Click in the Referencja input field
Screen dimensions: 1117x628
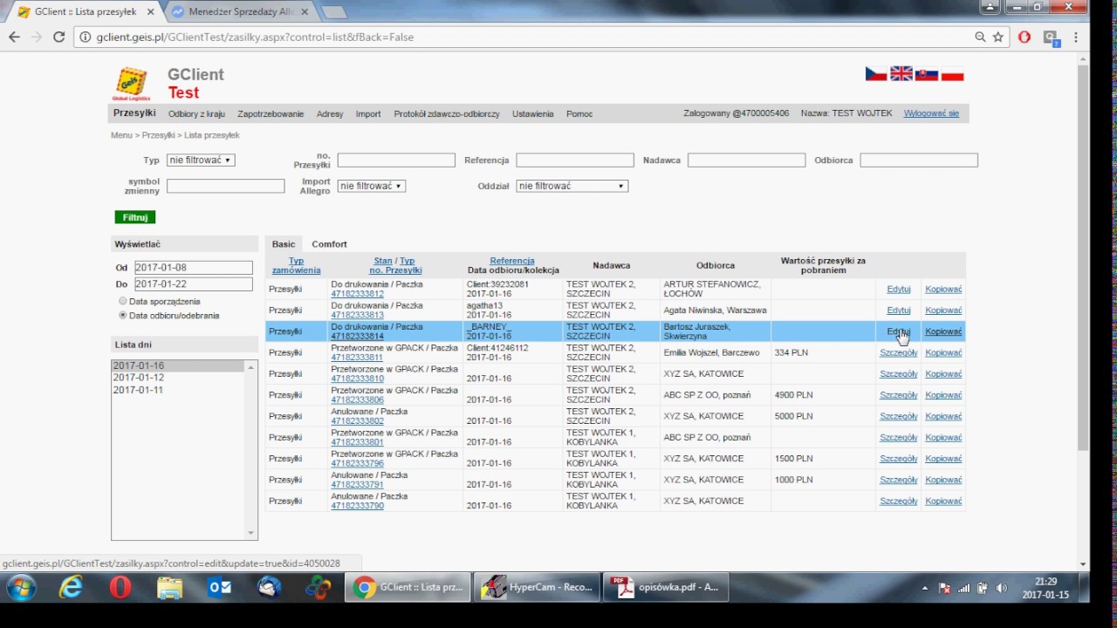click(x=575, y=160)
